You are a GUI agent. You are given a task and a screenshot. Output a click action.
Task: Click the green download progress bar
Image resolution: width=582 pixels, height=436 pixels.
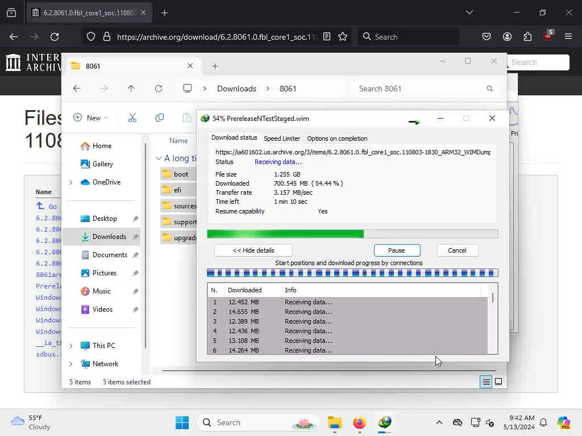click(352, 234)
